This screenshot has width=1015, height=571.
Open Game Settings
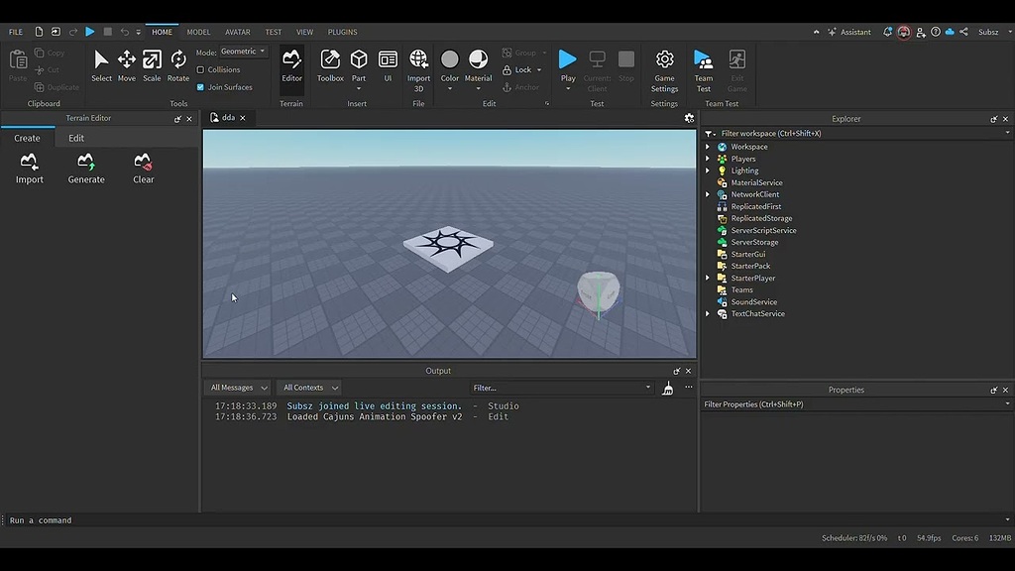[664, 70]
